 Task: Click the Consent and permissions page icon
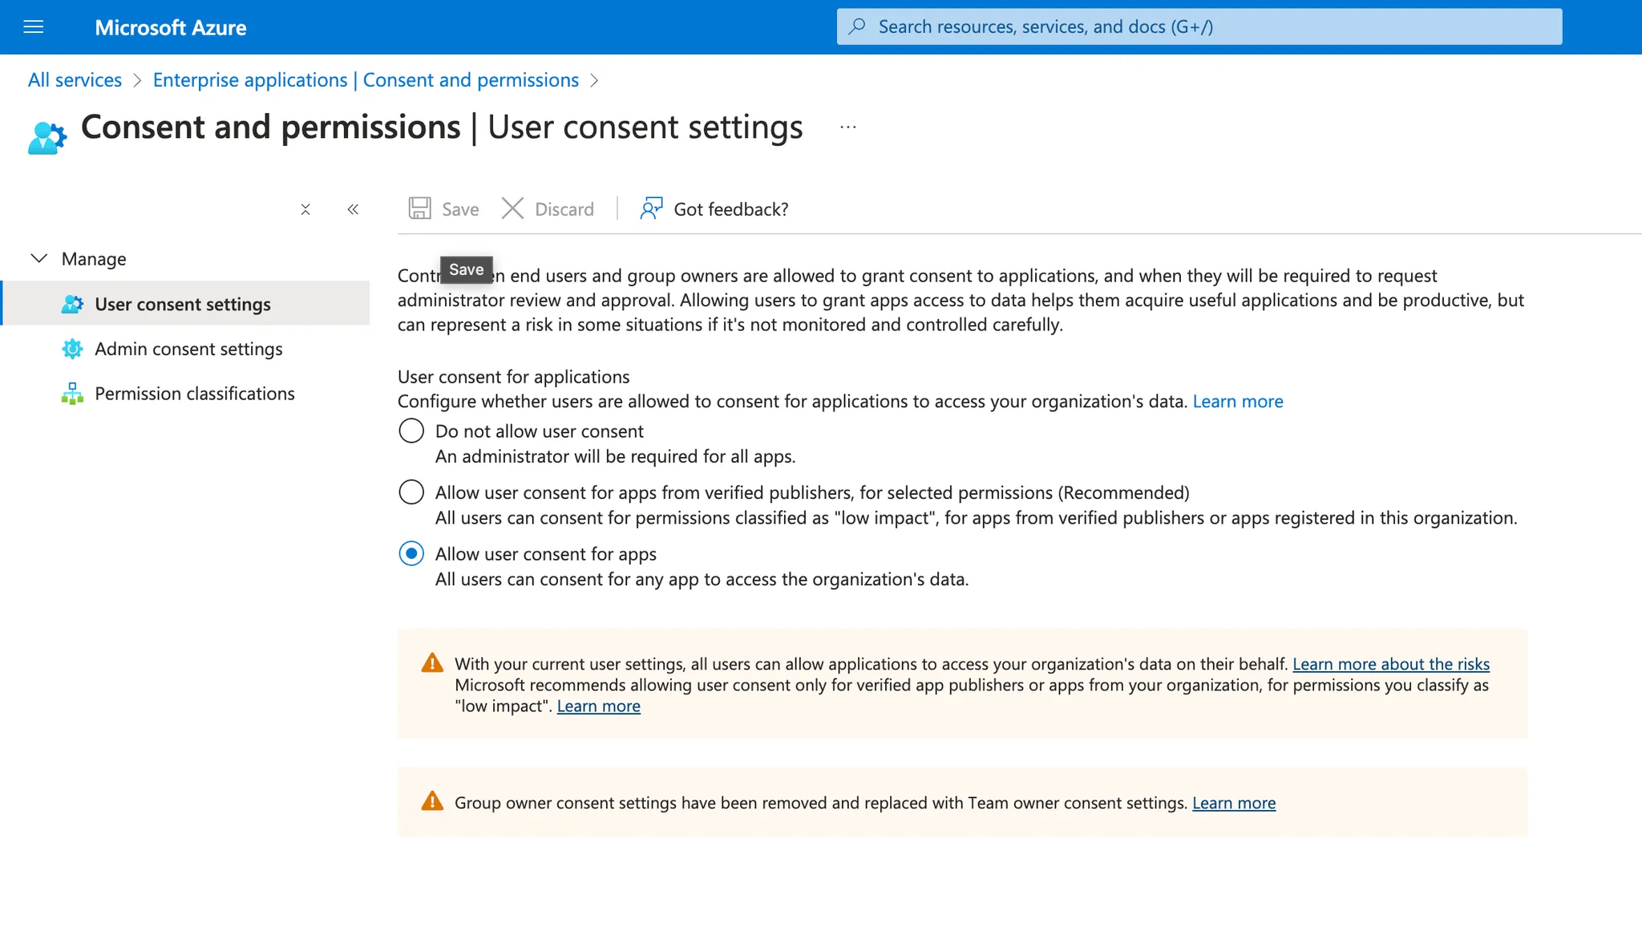[47, 137]
